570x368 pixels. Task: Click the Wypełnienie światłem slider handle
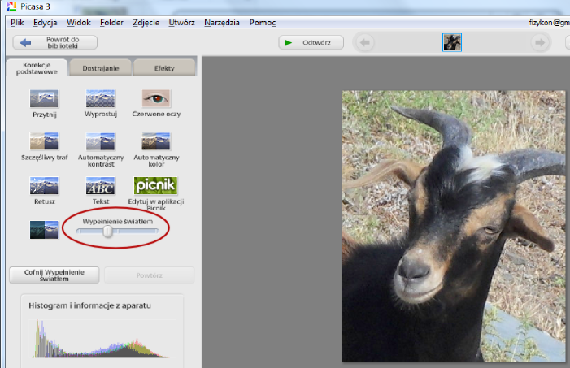(x=107, y=232)
